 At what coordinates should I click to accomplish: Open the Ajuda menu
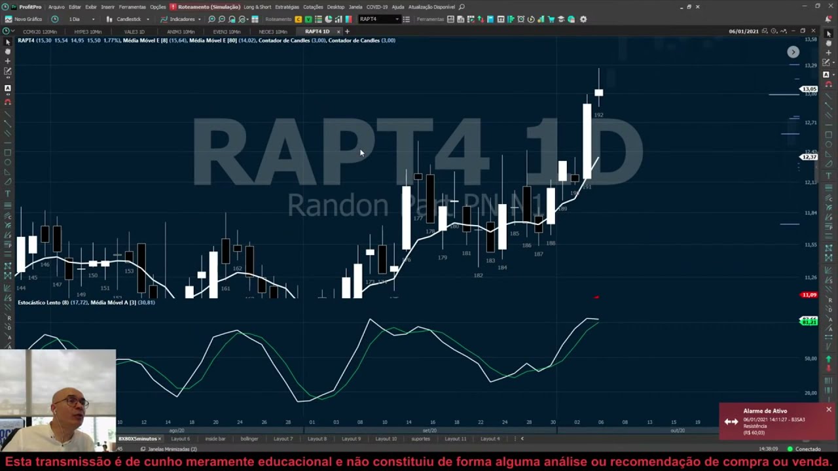(398, 7)
